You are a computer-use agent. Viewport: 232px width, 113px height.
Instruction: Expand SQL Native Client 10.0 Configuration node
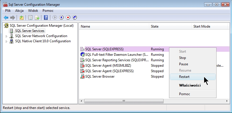click(6, 41)
